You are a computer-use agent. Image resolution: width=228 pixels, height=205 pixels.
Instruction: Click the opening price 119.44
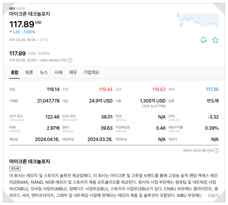[106, 90]
